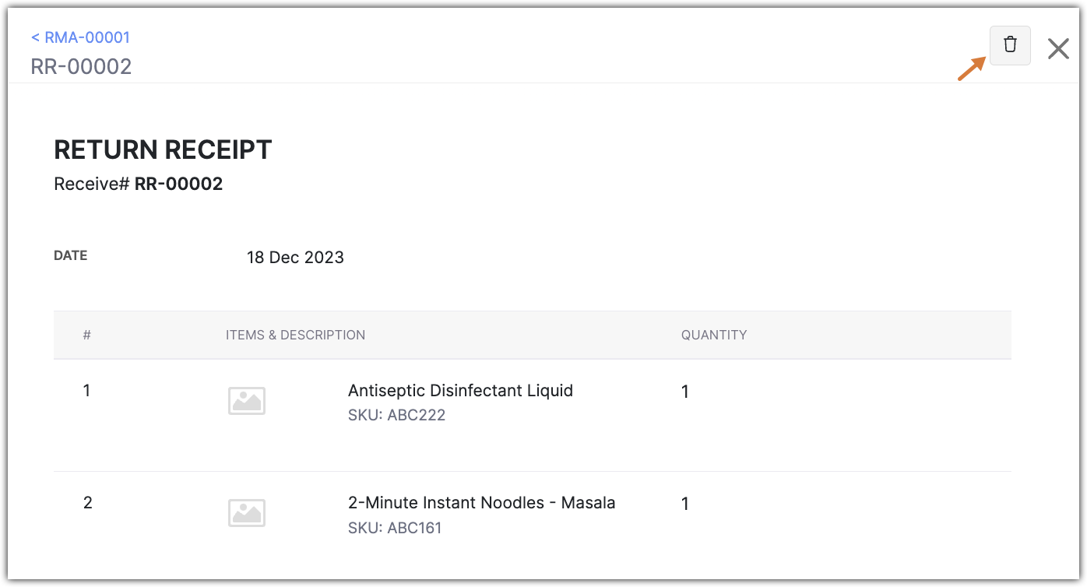Click the SKU: ABC222 text
This screenshot has height=587, width=1087.
tap(396, 415)
